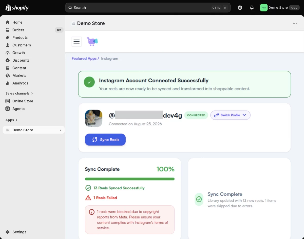
Task: Click the Markets globe icon
Action: coord(8,76)
